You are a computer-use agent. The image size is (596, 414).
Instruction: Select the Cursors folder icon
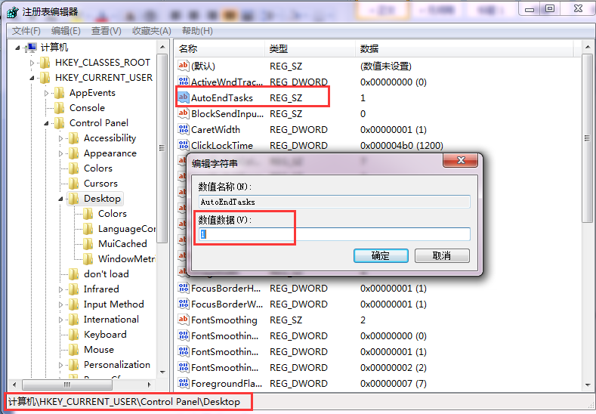click(x=74, y=184)
